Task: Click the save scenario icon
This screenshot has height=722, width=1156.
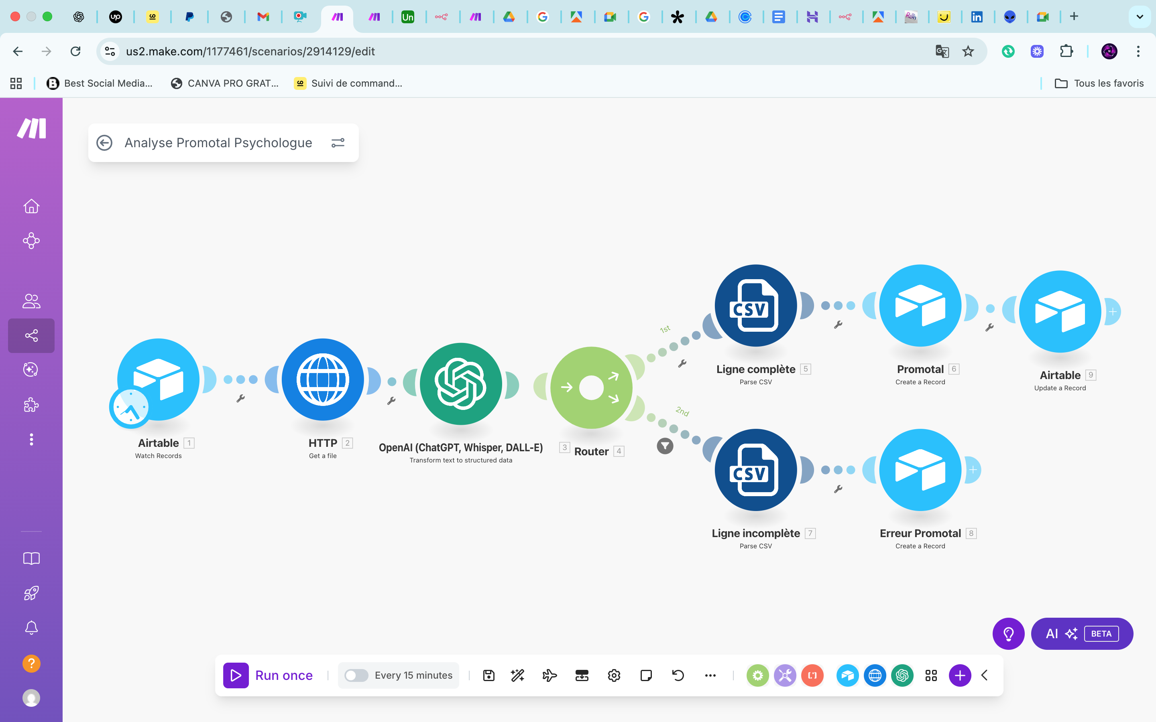Action: coord(488,675)
